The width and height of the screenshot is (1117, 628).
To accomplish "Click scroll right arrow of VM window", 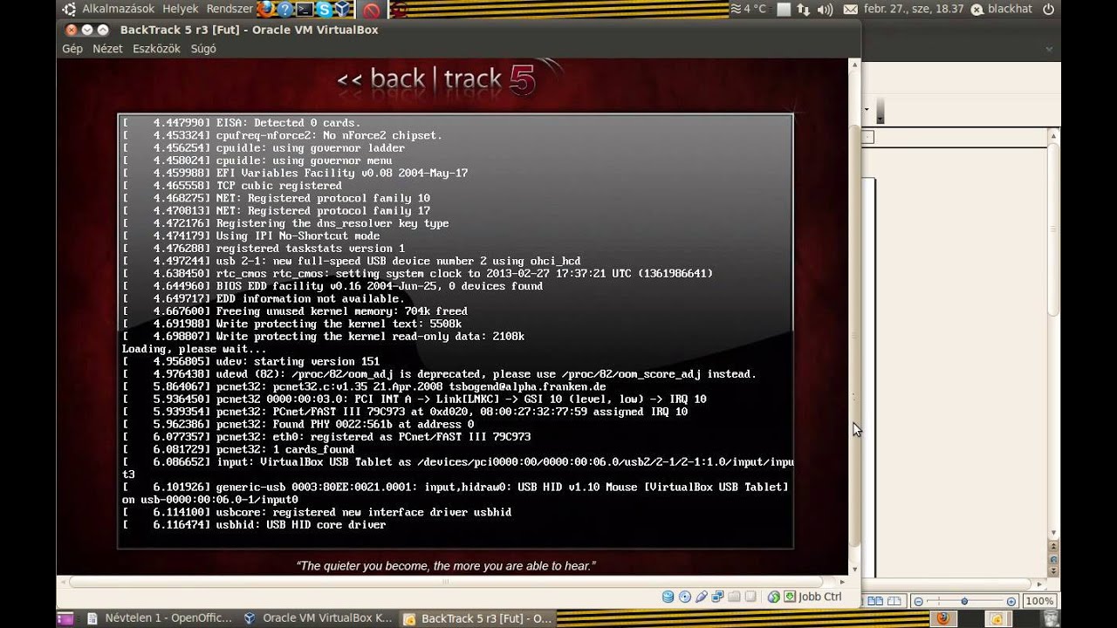I will (842, 582).
